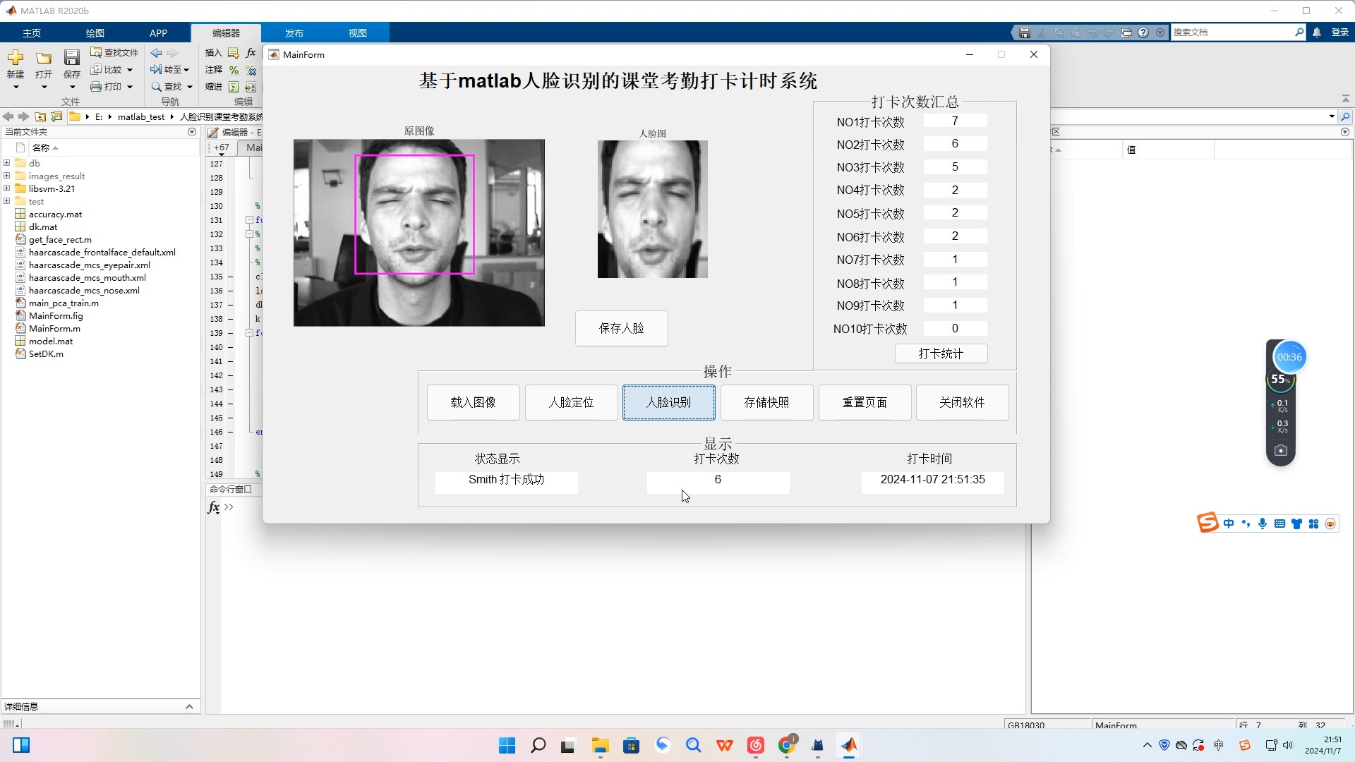Open the 当前文件夹 panel actions menu

(x=192, y=132)
